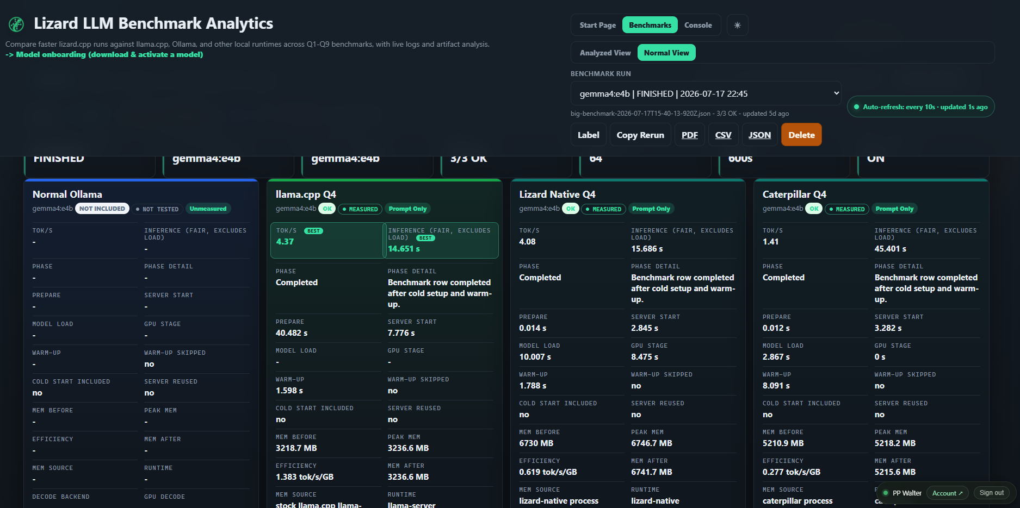
Task: Click the 15.686 s inference value
Action: 647,249
